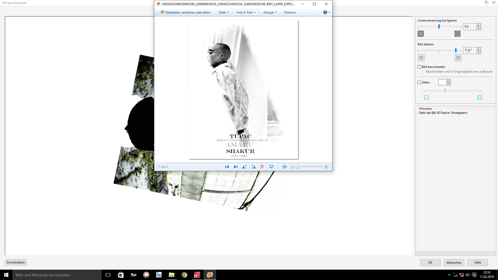Open Action Center notification icon
498x280 pixels.
point(474,275)
